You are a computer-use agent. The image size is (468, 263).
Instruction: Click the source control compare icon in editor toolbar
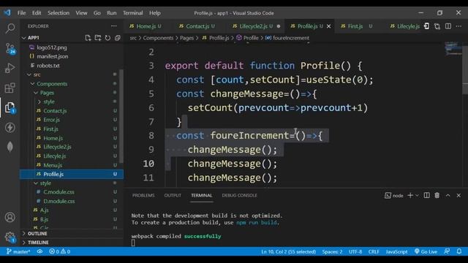pos(437,26)
